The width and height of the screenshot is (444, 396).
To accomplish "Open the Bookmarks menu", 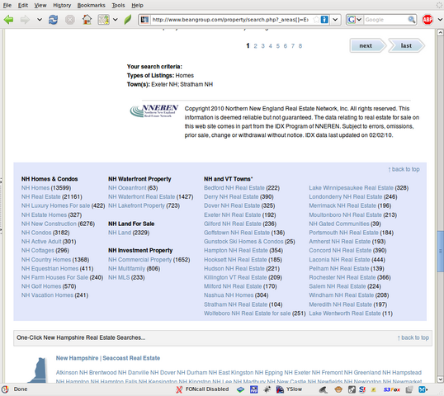I will coord(91,6).
